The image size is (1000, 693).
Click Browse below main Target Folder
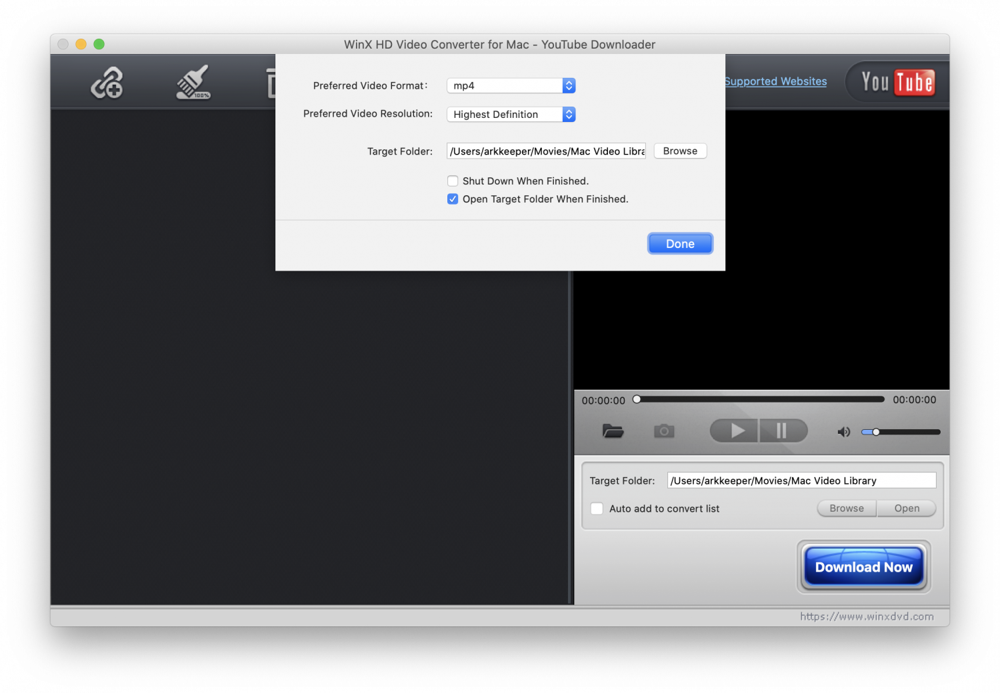point(847,508)
